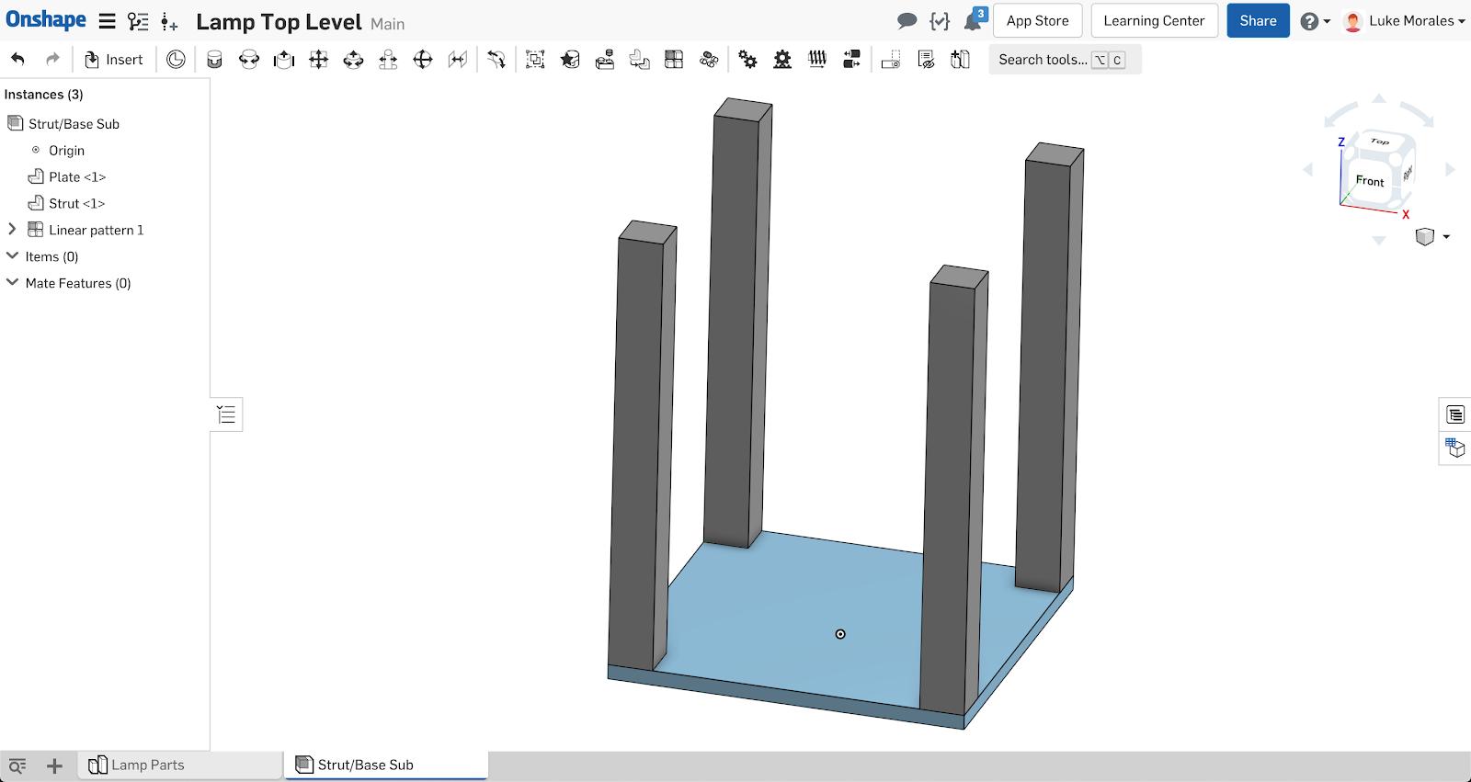This screenshot has width=1471, height=782.
Task: Open the Luke Morales account dropdown
Action: click(1404, 20)
